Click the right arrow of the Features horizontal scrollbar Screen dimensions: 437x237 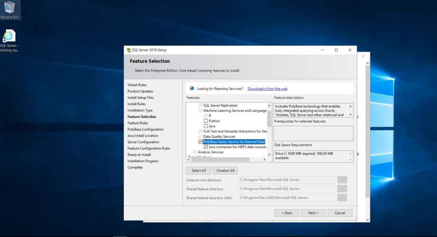(x=264, y=160)
